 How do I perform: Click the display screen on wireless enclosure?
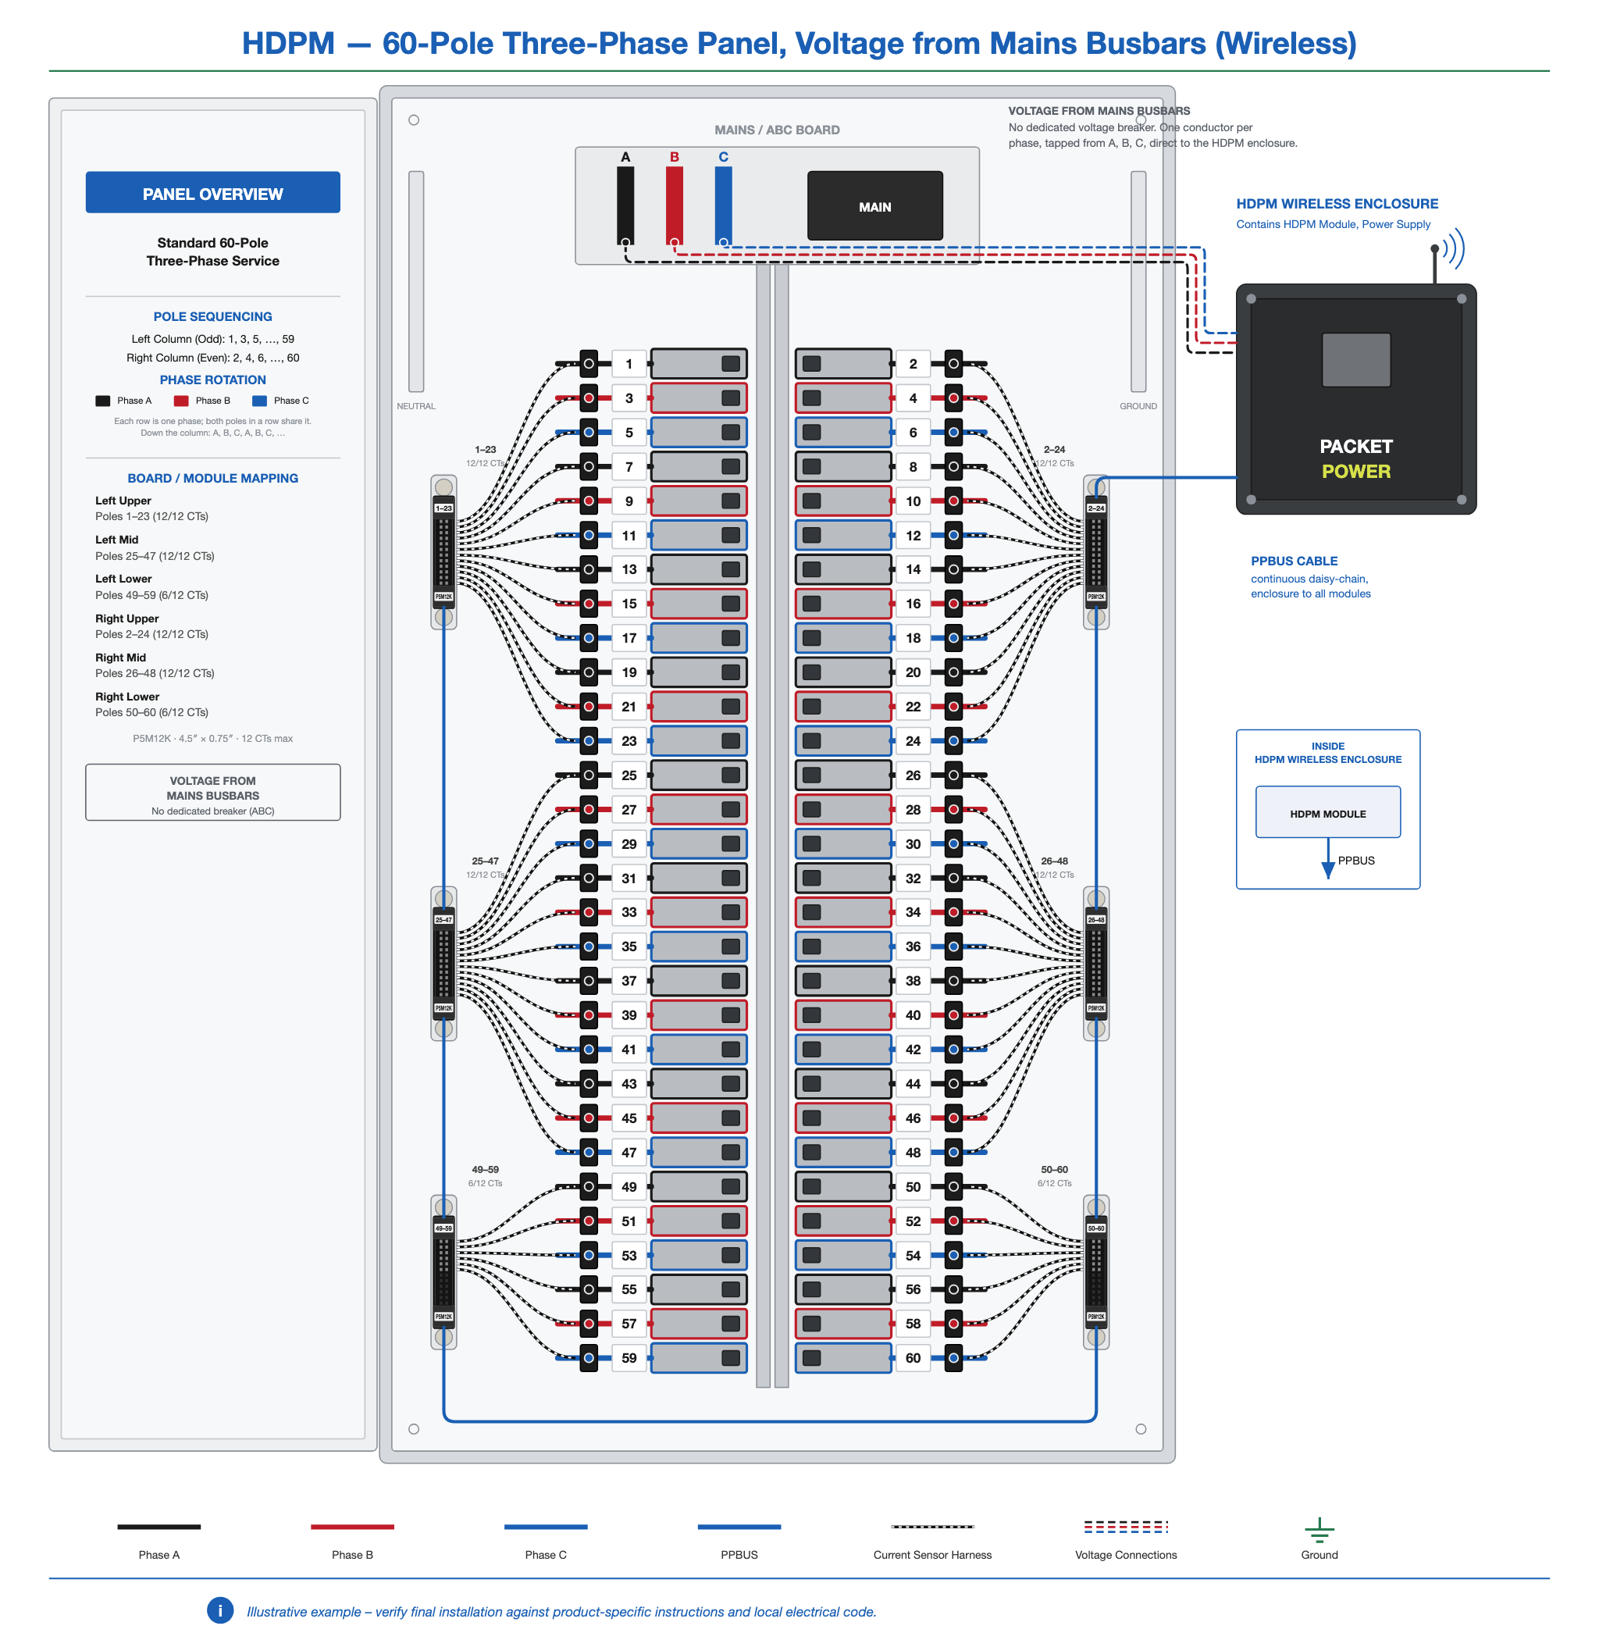1355,360
